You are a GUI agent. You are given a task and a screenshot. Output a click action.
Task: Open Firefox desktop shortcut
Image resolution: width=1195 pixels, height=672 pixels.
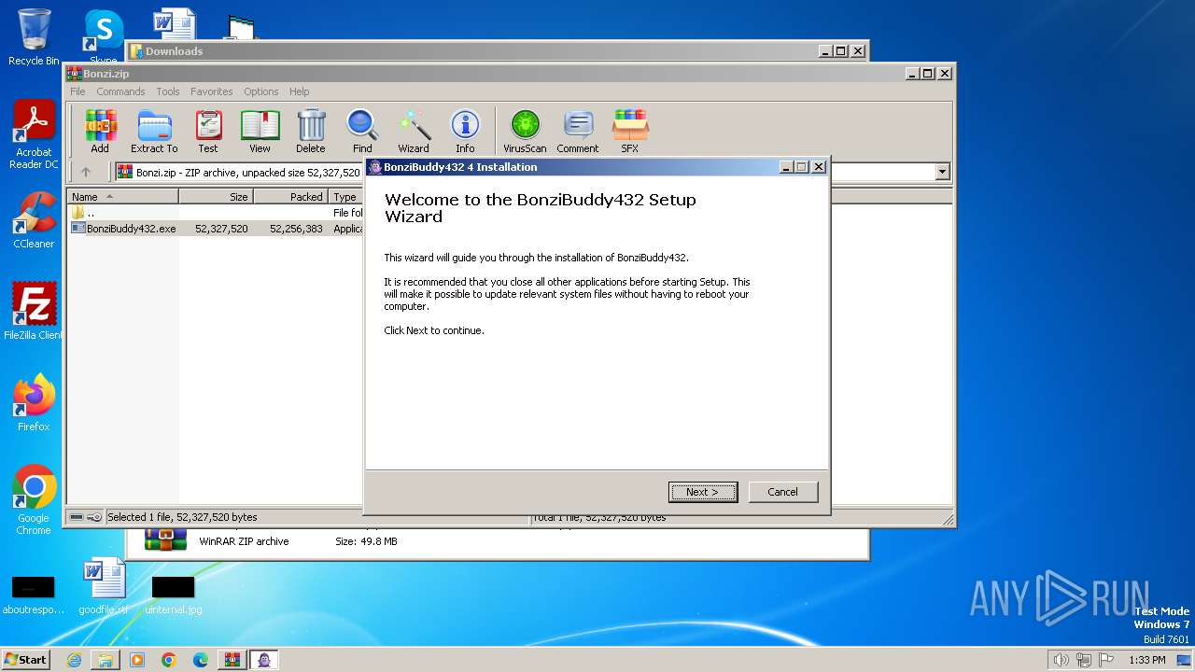(34, 402)
